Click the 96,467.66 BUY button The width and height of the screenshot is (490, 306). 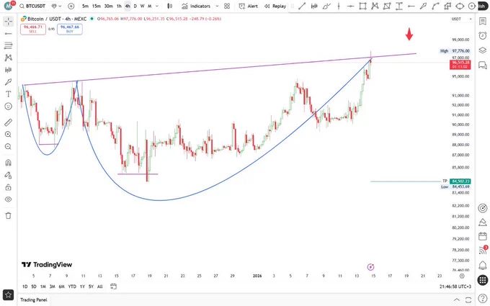click(x=70, y=29)
